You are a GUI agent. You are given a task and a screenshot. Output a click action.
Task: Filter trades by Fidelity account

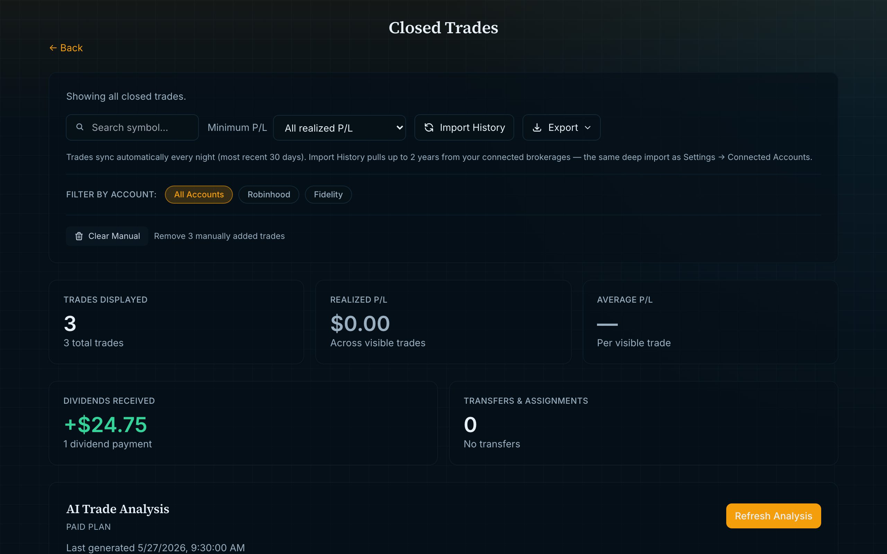click(328, 195)
